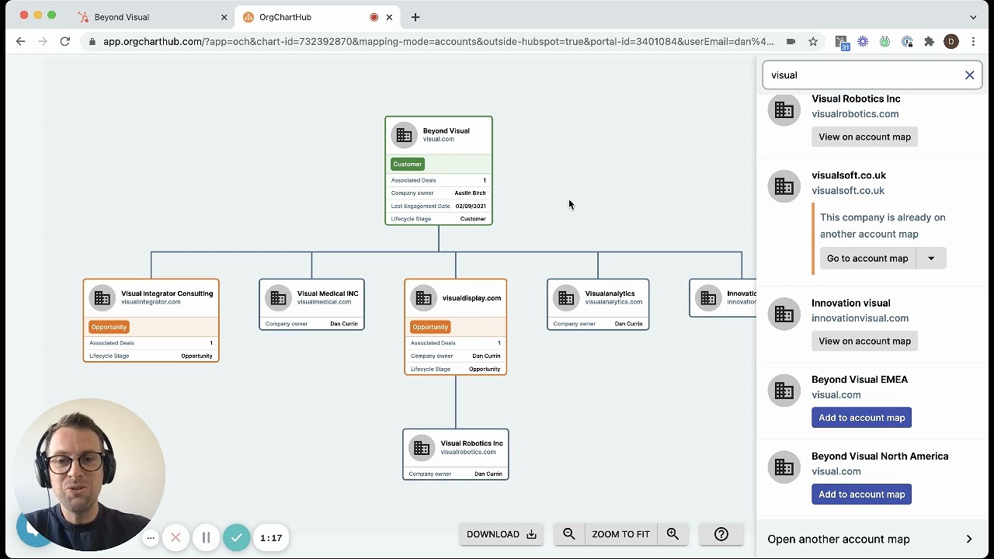Screen dimensions: 994x559
Task: Open innovationvisual.com domain link
Action: [860, 318]
